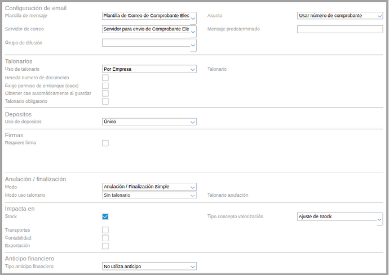
Task: Toggle Obtener cae automáticamente al guardar
Action: tap(105, 93)
